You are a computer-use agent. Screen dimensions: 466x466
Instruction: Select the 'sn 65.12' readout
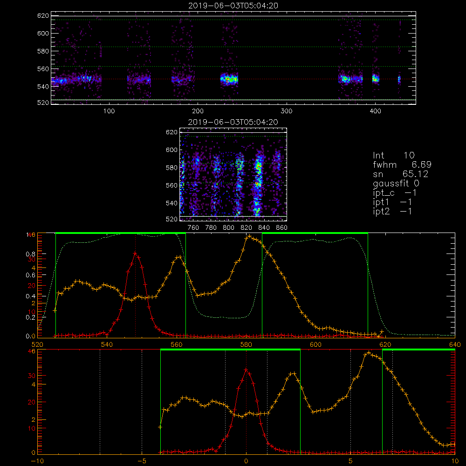pos(401,174)
